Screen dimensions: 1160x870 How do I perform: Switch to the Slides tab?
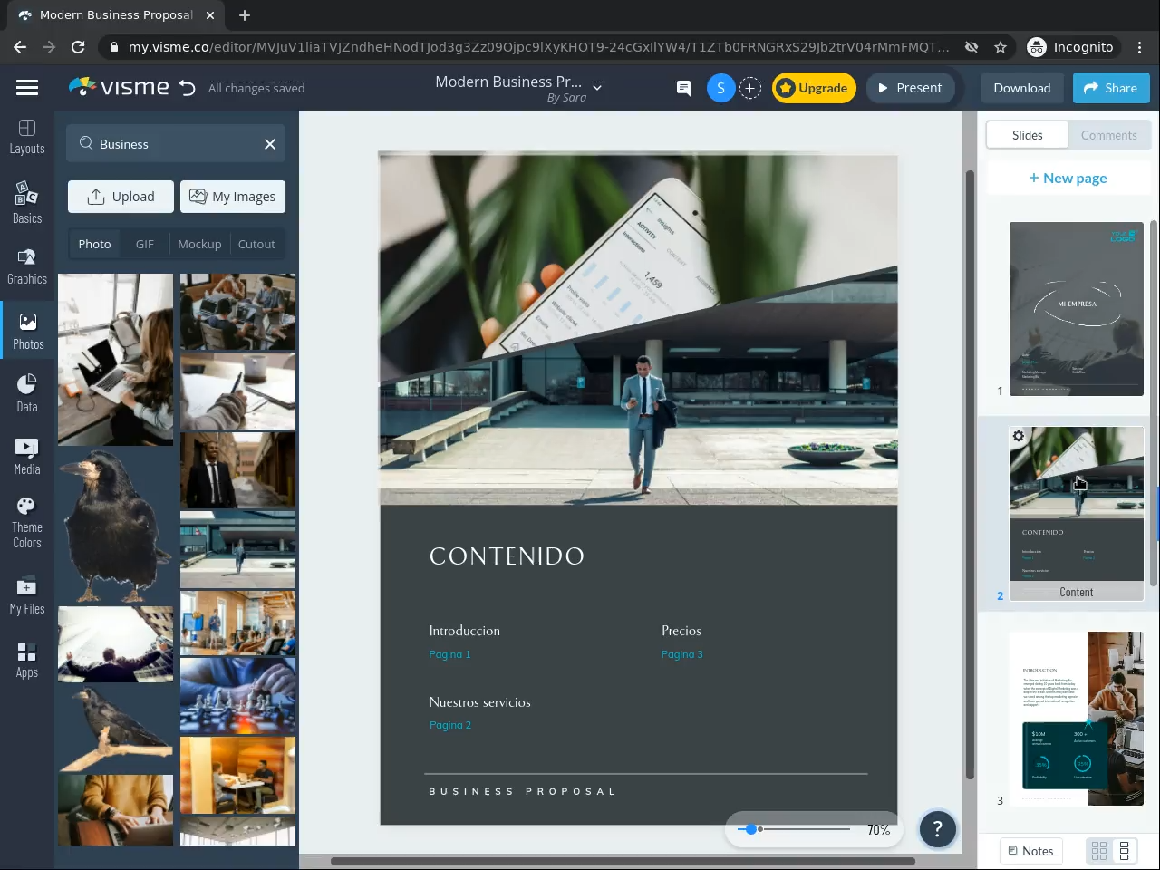(x=1027, y=135)
